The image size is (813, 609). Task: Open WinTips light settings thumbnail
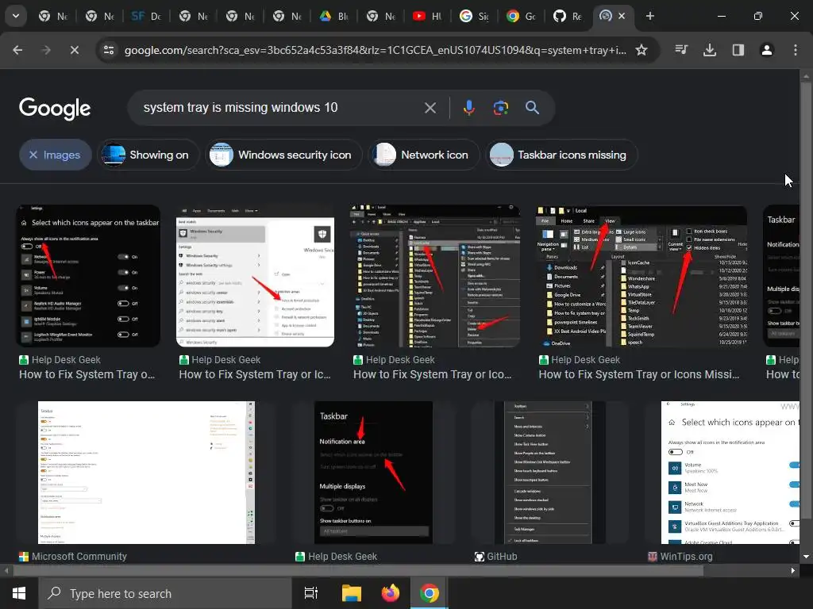pyautogui.click(x=730, y=473)
